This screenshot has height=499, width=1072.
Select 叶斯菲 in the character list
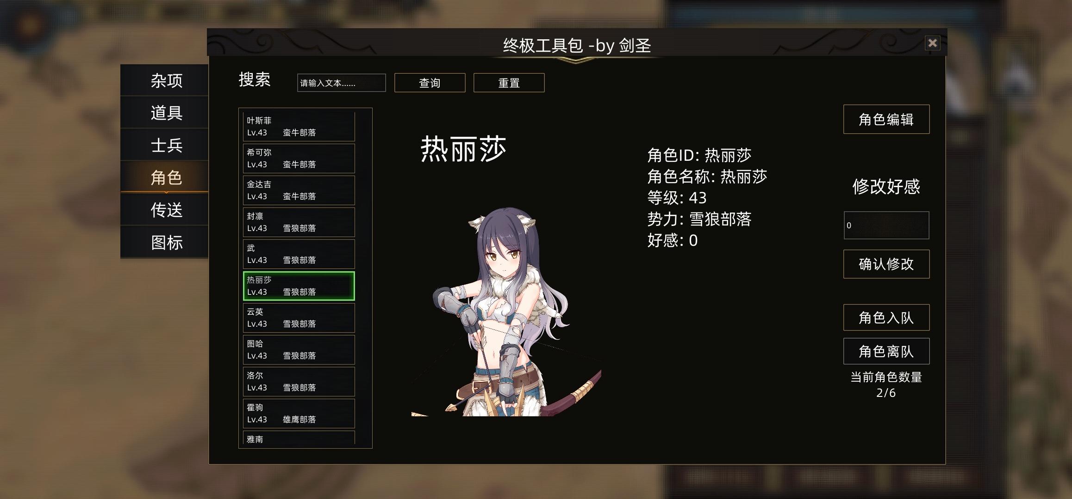(x=299, y=127)
